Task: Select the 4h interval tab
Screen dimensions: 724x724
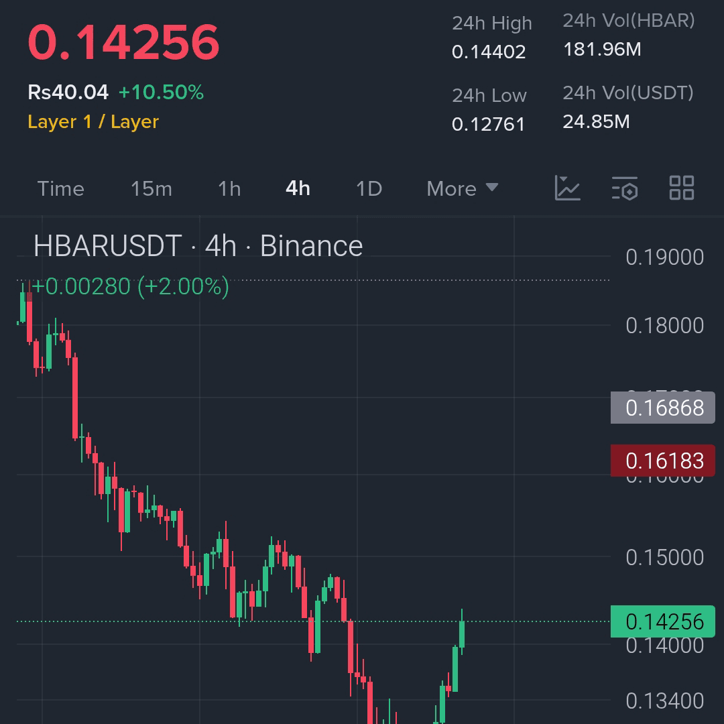Action: pos(298,188)
